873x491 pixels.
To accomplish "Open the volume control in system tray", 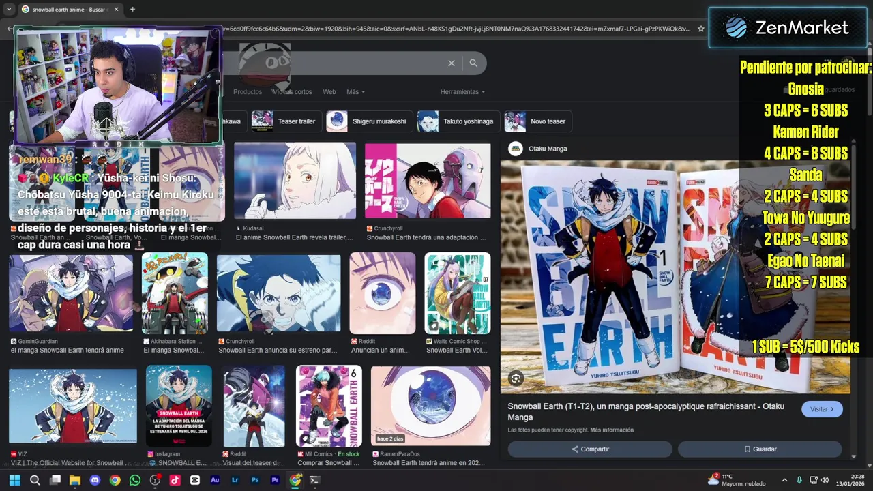I will tap(825, 480).
